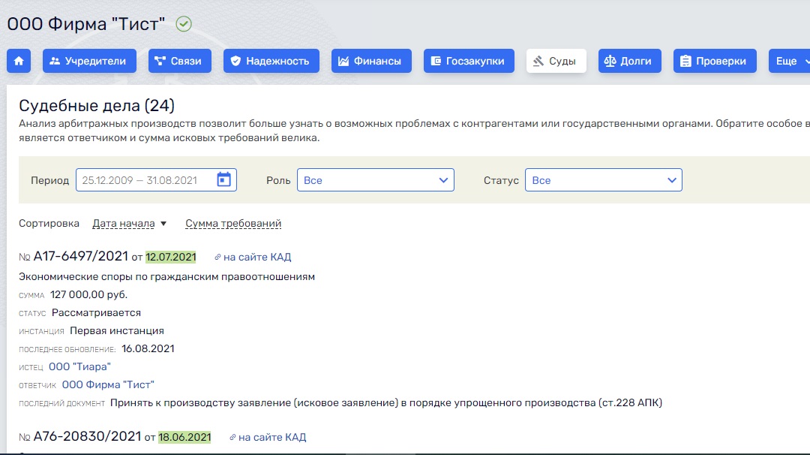Open the Долги tab
The height and width of the screenshot is (455, 810).
pos(629,61)
